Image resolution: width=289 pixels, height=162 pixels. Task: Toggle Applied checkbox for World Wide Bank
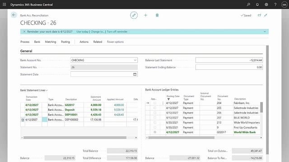pos(155,132)
